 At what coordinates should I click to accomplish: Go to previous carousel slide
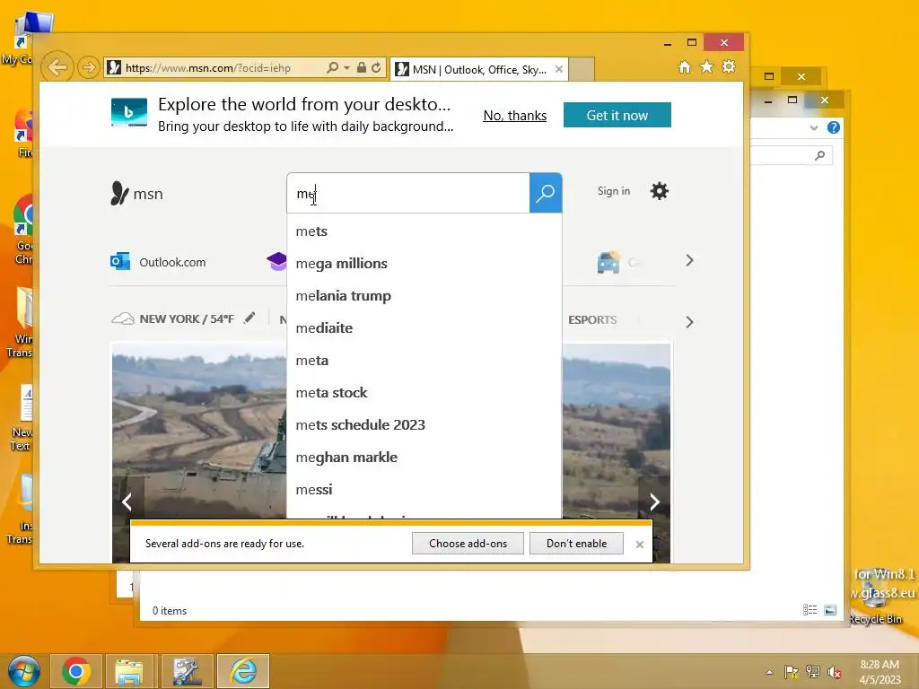point(127,502)
